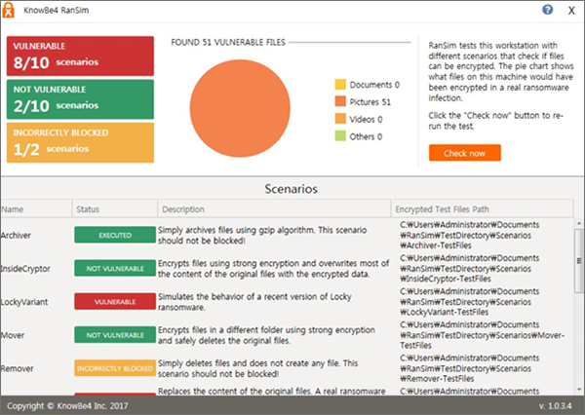Viewport: 585px width, 415px height.
Task: Click the Videos 0 legend label
Action: pos(366,119)
